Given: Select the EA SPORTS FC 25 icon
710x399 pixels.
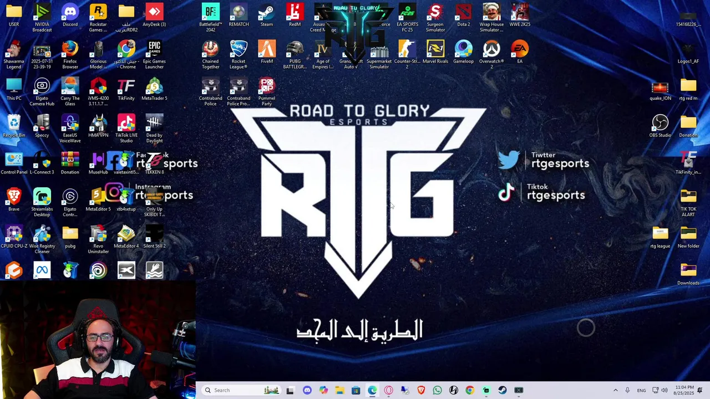Looking at the screenshot, I should [x=407, y=17].
